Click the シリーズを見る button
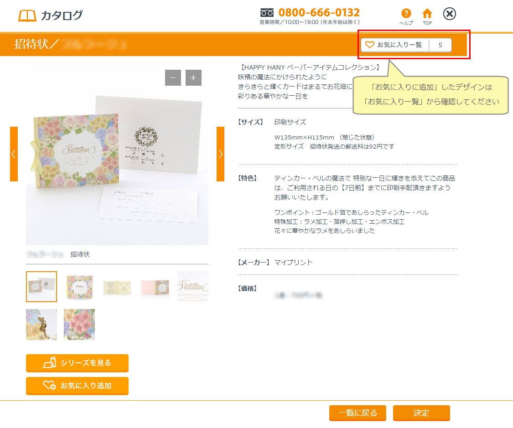The image size is (513, 428). tap(77, 363)
